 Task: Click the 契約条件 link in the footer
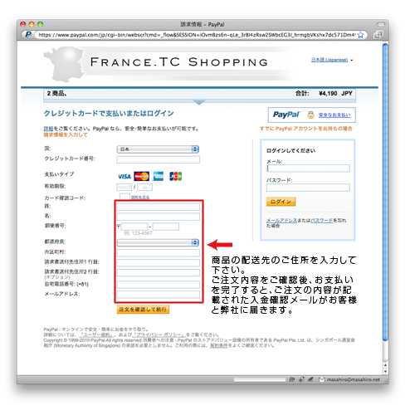point(218,345)
